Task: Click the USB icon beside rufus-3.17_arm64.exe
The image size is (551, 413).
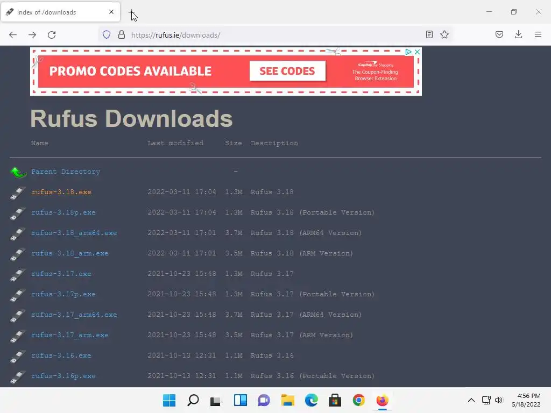Action: pyautogui.click(x=18, y=315)
